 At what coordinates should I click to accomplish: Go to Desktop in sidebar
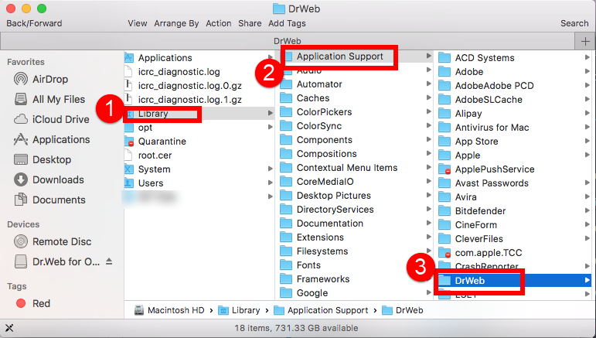tap(43, 159)
